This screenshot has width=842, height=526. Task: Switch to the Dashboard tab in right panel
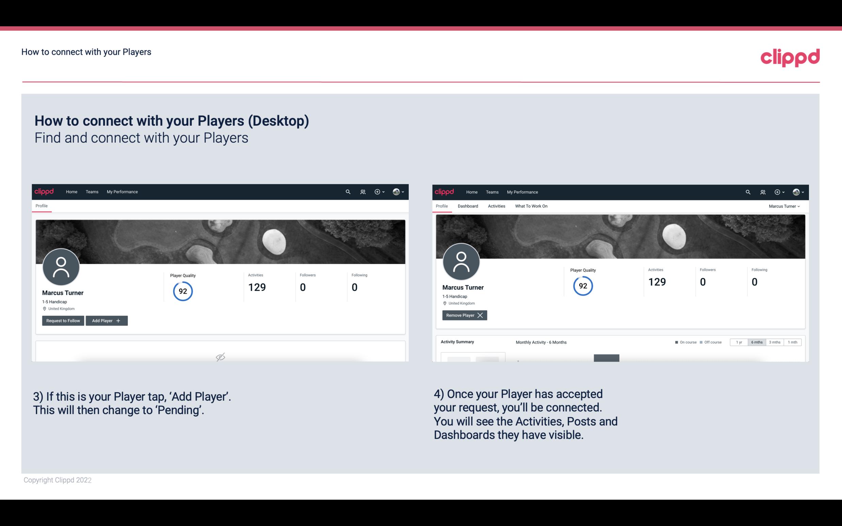pyautogui.click(x=467, y=206)
